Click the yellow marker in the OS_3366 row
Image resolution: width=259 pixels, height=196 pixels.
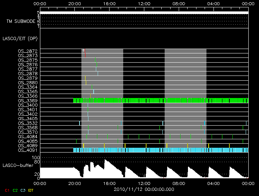coord(90,96)
